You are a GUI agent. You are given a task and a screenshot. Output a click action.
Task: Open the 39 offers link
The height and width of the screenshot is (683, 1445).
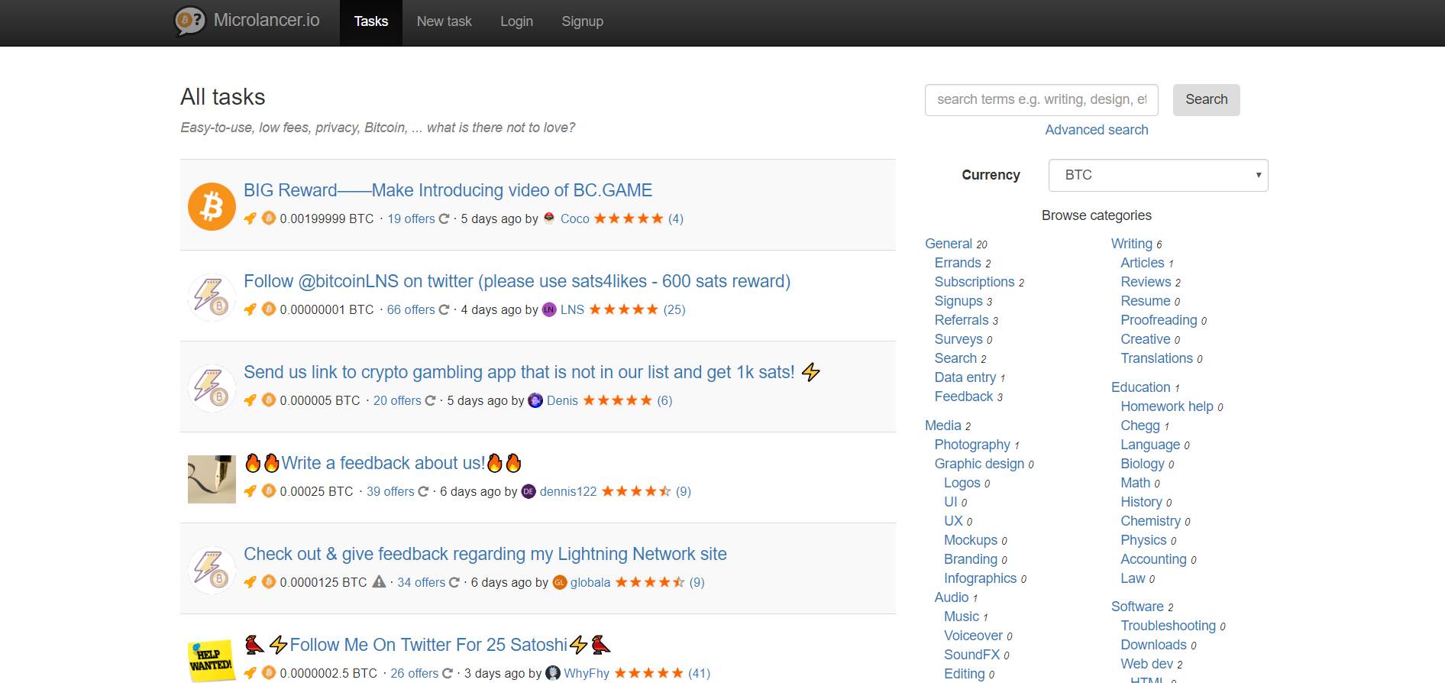tap(390, 492)
